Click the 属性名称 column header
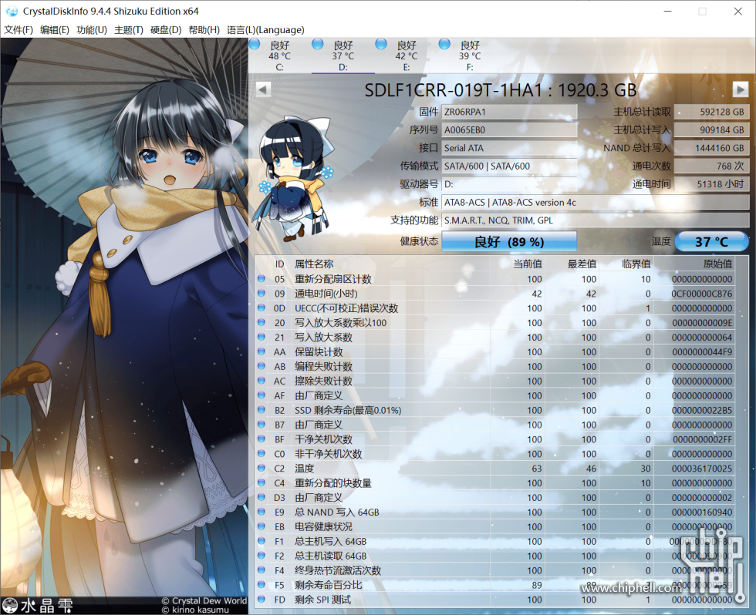 tap(314, 264)
